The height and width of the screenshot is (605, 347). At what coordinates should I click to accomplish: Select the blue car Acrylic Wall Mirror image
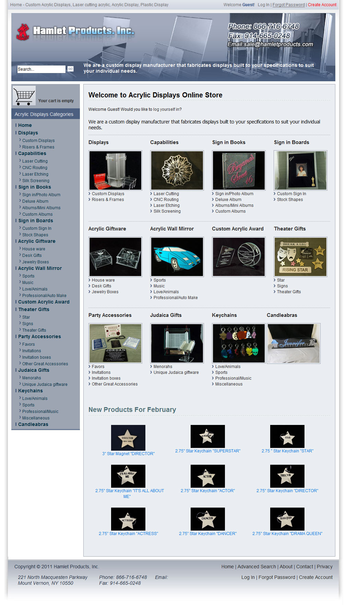pyautogui.click(x=177, y=257)
